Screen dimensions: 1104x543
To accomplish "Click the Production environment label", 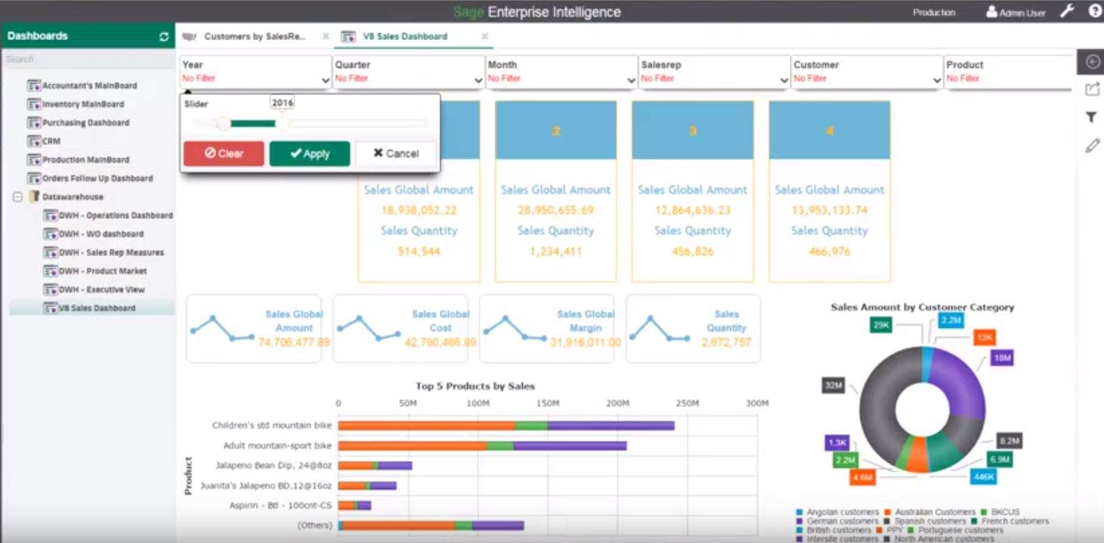I will click(934, 12).
